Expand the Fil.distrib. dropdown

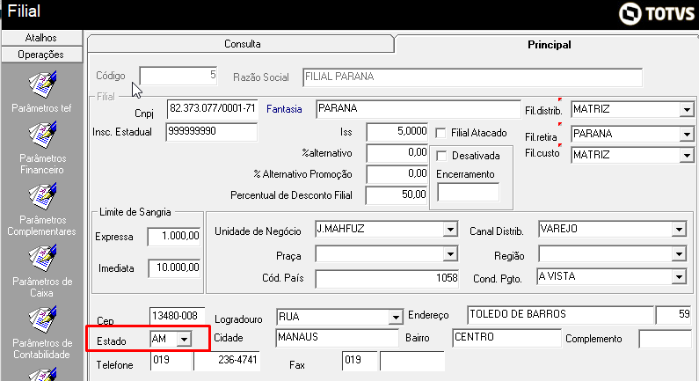(687, 109)
